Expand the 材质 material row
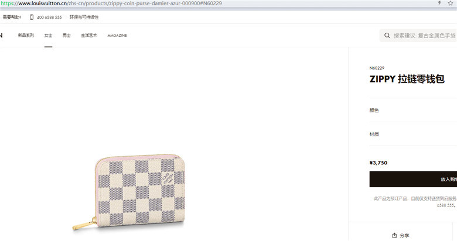 click(413, 134)
